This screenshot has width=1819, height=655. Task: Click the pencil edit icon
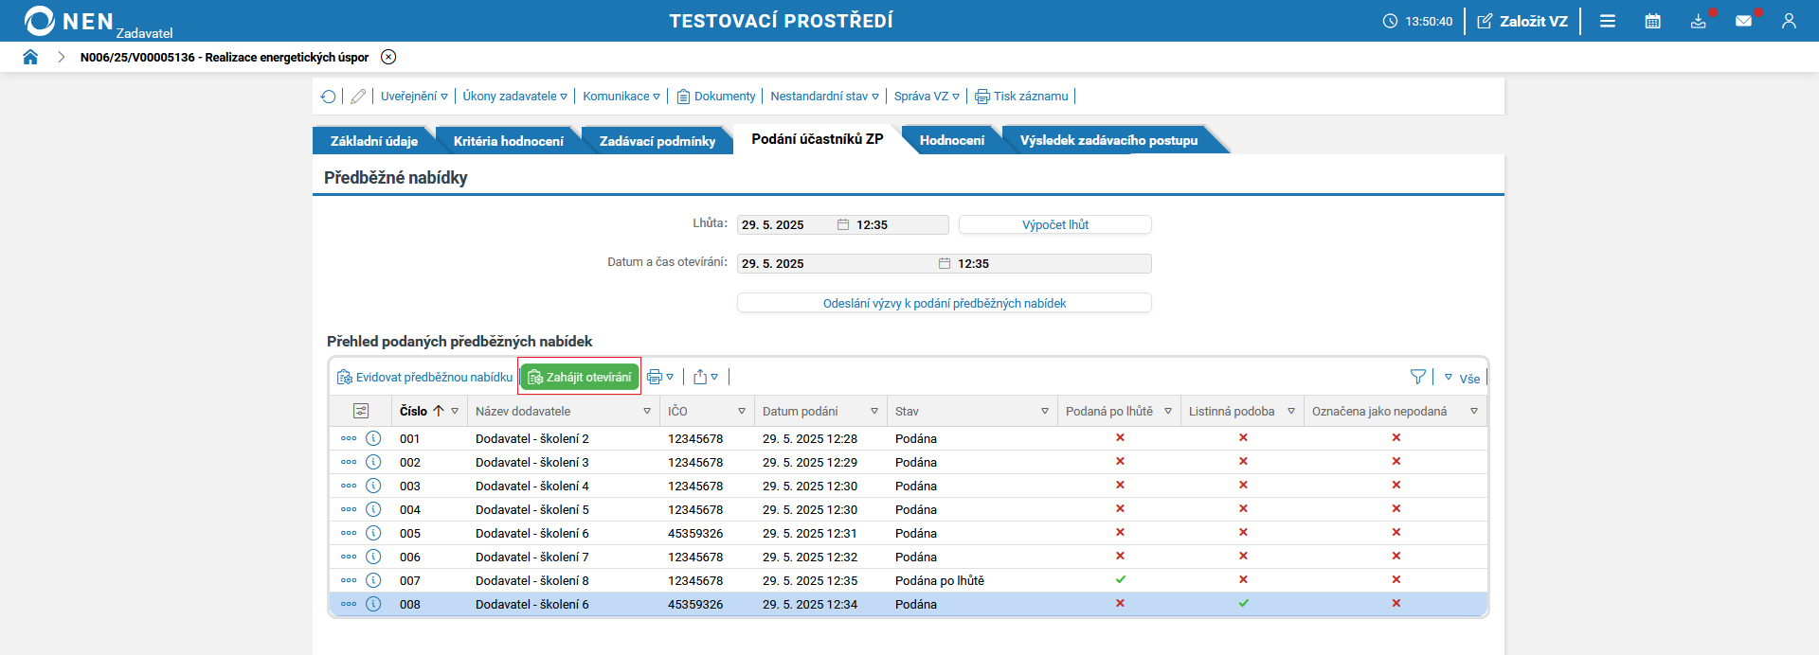[358, 97]
